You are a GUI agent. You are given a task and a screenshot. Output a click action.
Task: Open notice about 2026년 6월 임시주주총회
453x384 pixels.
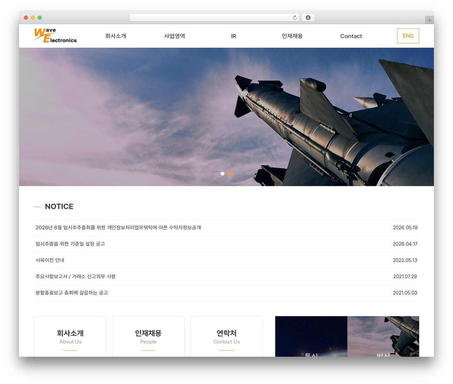tap(118, 227)
